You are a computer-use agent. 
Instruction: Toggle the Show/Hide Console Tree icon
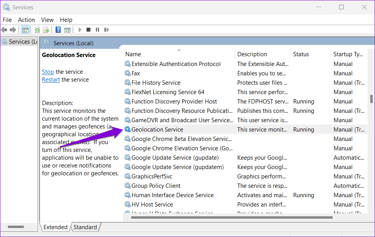[x=25, y=30]
